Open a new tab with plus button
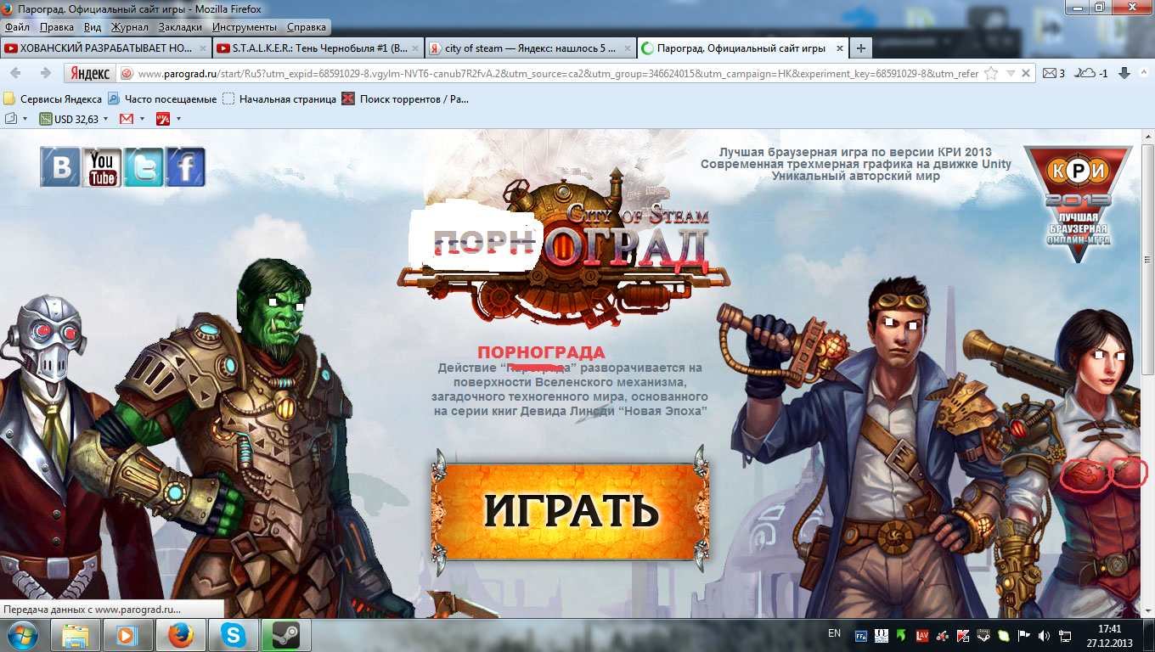The width and height of the screenshot is (1155, 652). point(861,48)
